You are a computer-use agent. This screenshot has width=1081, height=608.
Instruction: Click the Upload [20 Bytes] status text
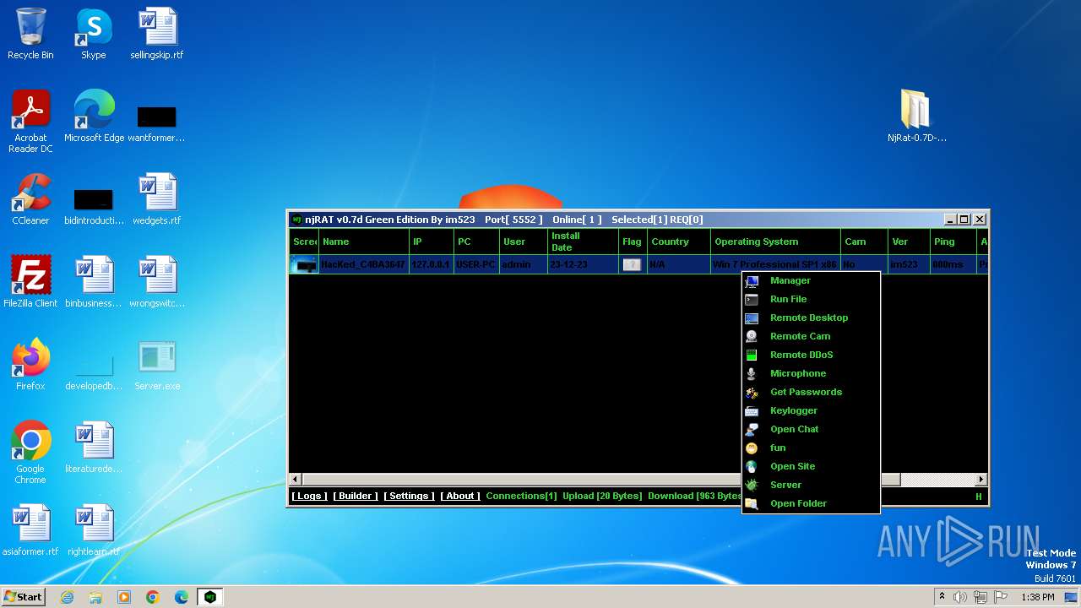(x=602, y=496)
